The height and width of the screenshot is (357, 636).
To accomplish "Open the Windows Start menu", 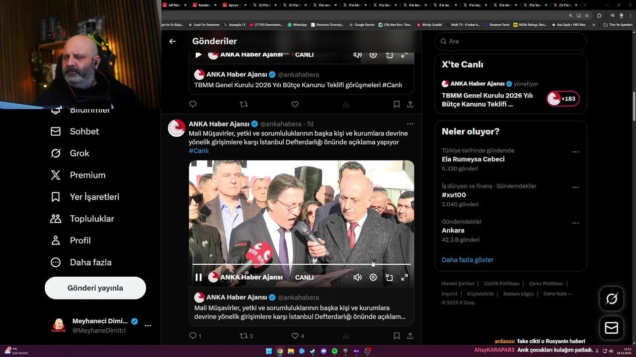I will 269,351.
